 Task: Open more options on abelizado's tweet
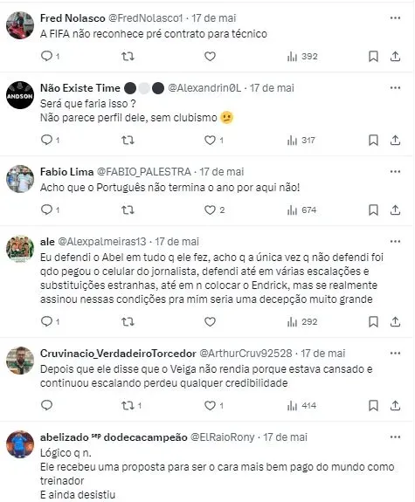point(395,437)
